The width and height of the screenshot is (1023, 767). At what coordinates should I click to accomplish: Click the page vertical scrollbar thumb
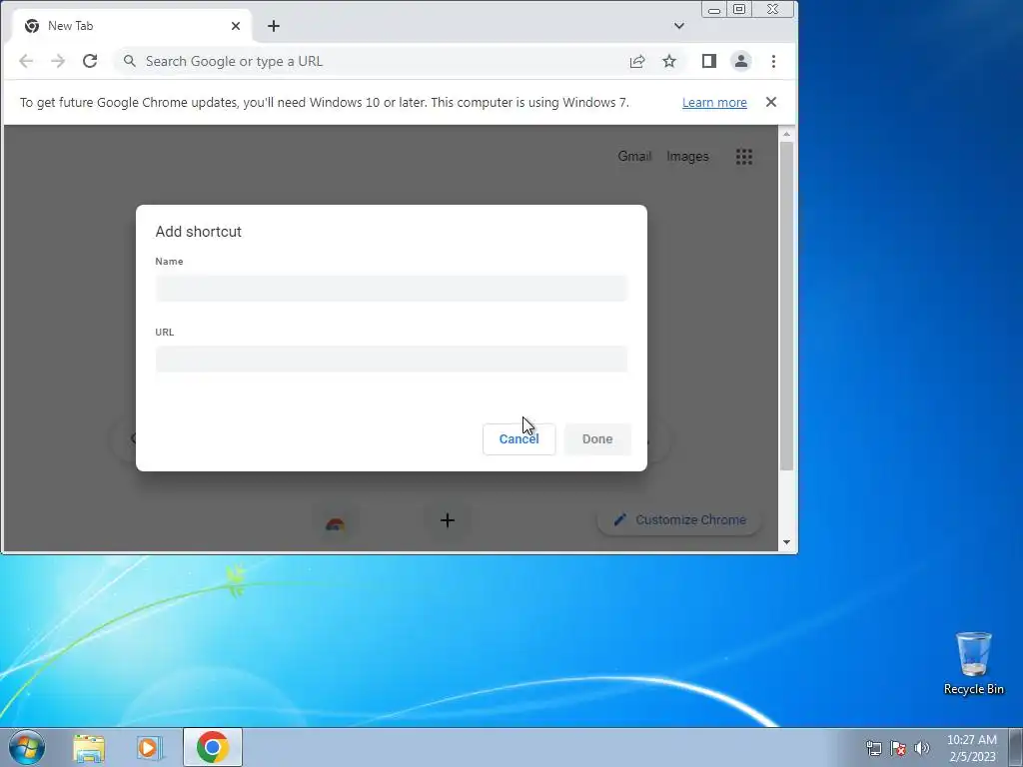[787, 306]
